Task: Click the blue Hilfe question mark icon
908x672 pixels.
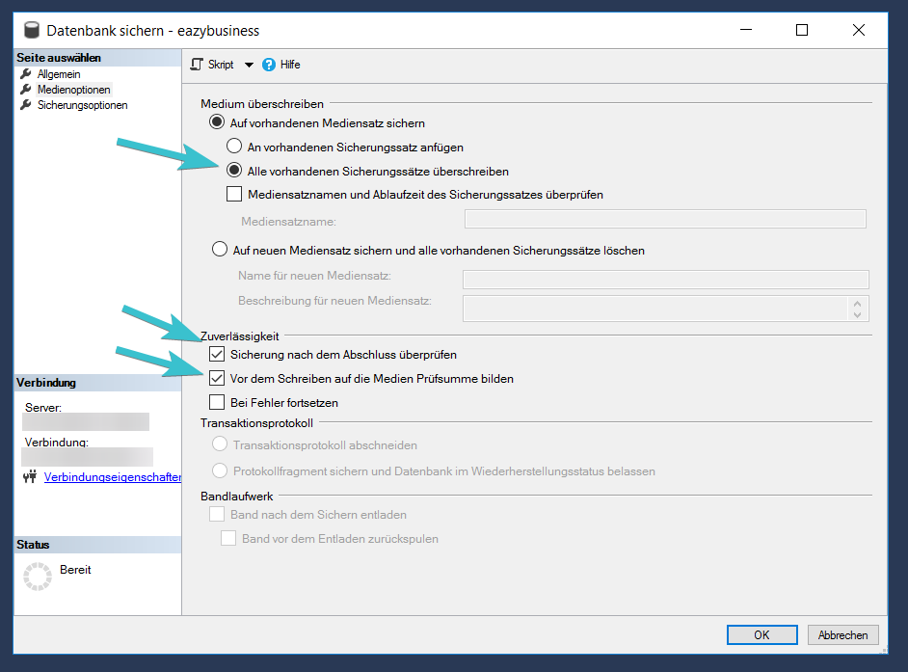Action: tap(269, 65)
